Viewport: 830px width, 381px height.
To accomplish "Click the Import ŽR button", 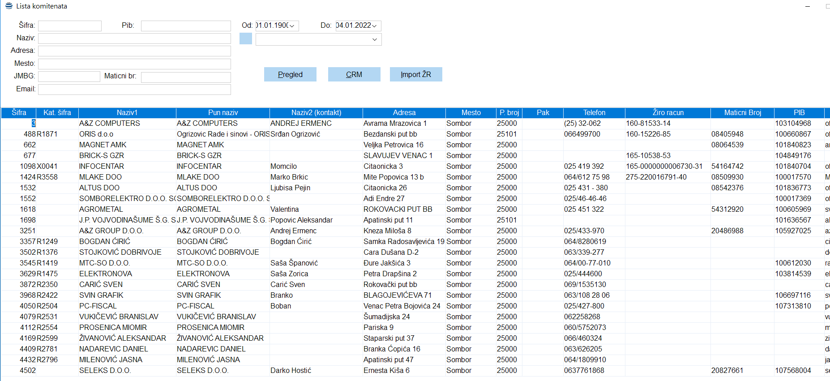I will coord(415,74).
